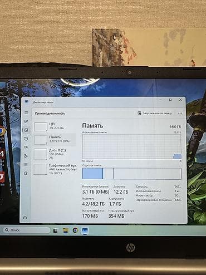Click the 12,2 ГБ available value
This screenshot has width=206, height=275.
pyautogui.click(x=121, y=192)
